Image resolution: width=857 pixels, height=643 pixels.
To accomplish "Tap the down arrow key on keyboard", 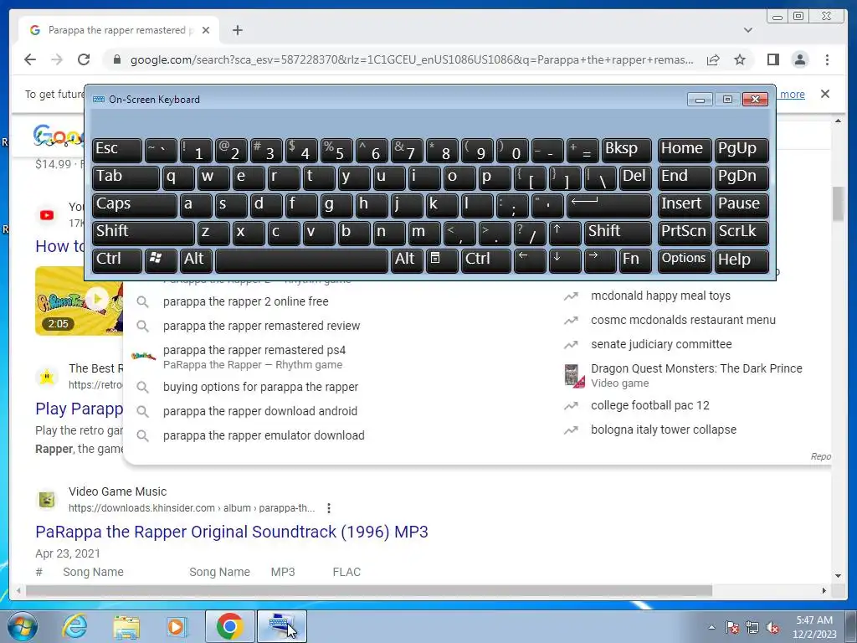I will point(565,260).
